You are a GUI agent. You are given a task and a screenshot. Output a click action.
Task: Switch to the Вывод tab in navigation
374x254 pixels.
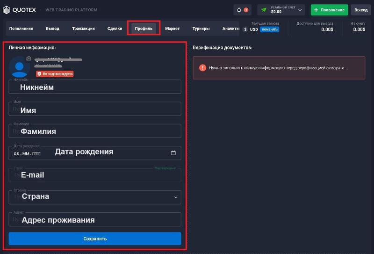tap(52, 29)
